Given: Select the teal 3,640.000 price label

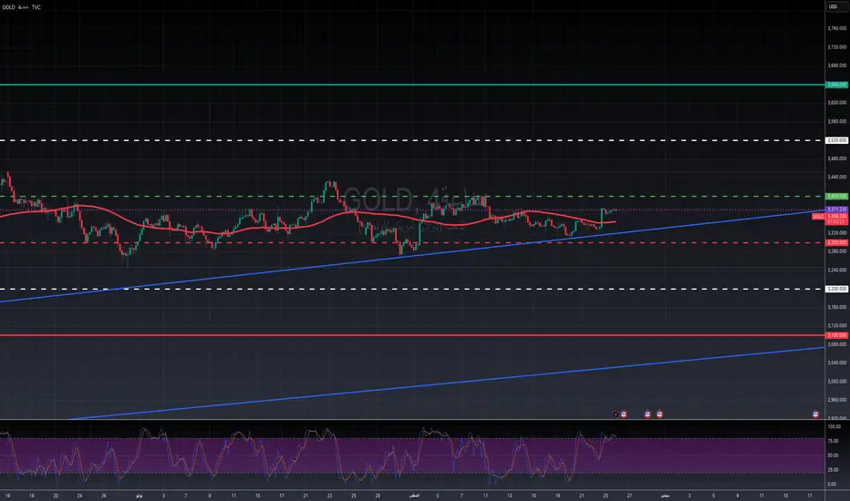Looking at the screenshot, I should click(836, 85).
